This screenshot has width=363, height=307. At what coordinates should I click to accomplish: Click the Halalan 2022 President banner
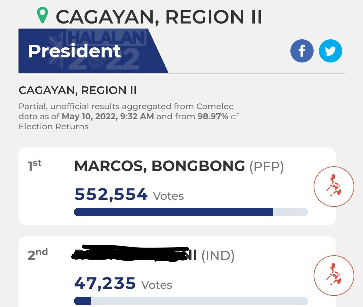coord(93,51)
